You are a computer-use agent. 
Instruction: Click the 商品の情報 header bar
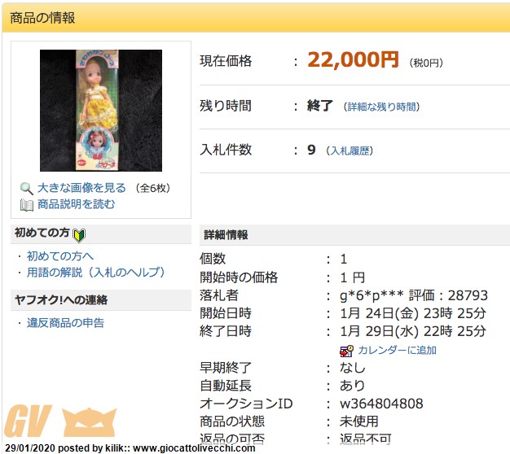256,18
